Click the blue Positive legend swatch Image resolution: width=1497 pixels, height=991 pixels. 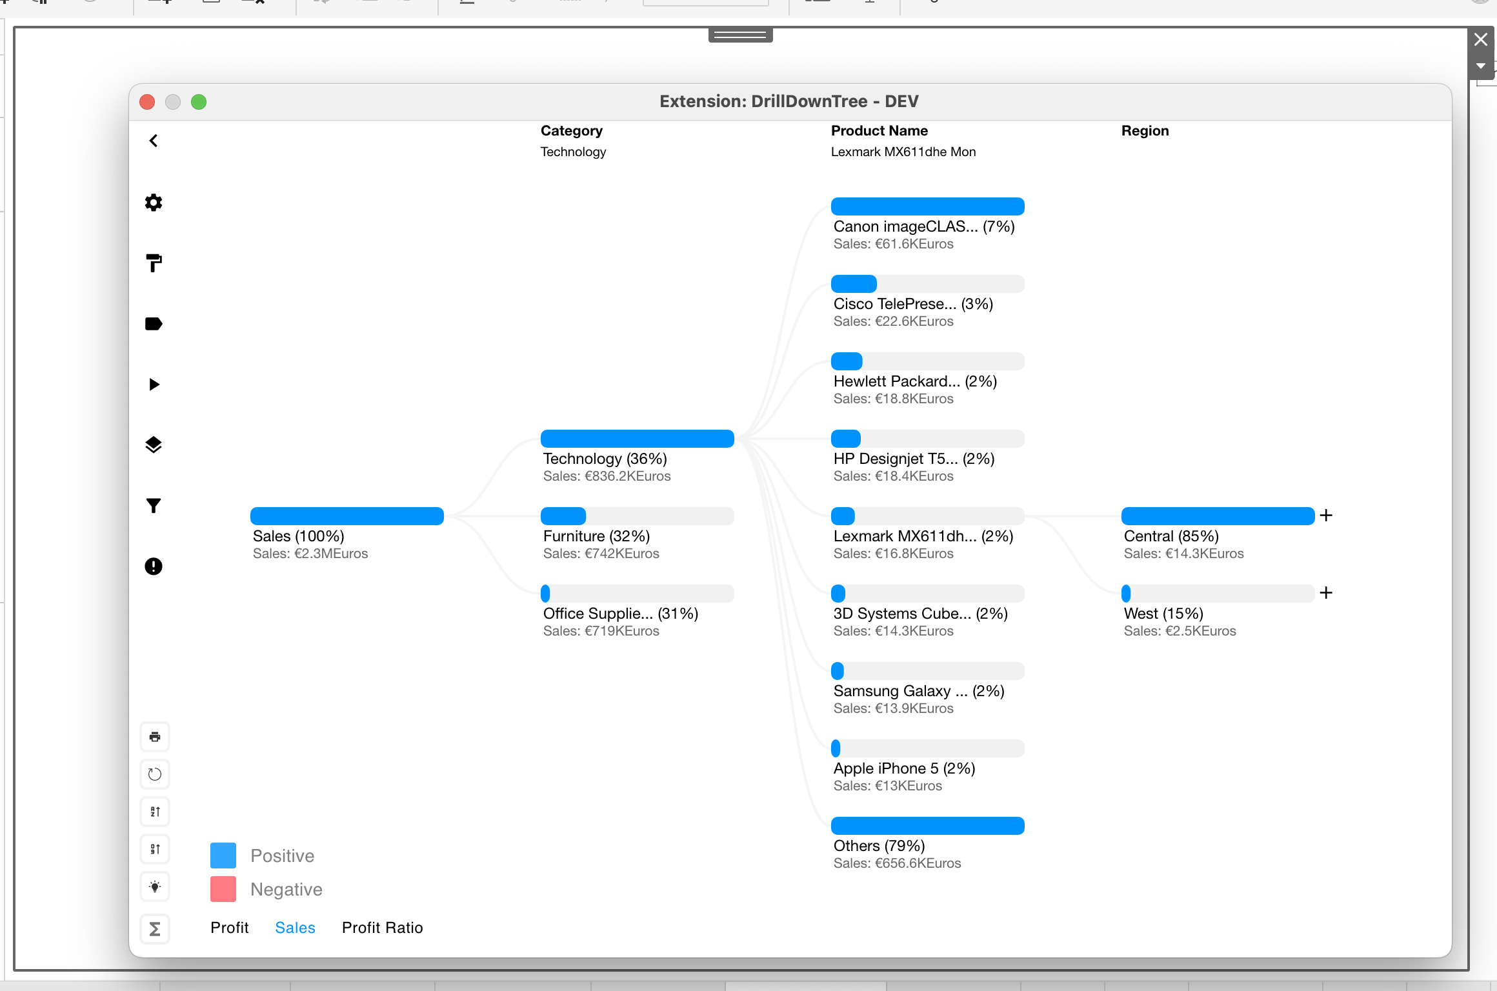[x=223, y=856]
